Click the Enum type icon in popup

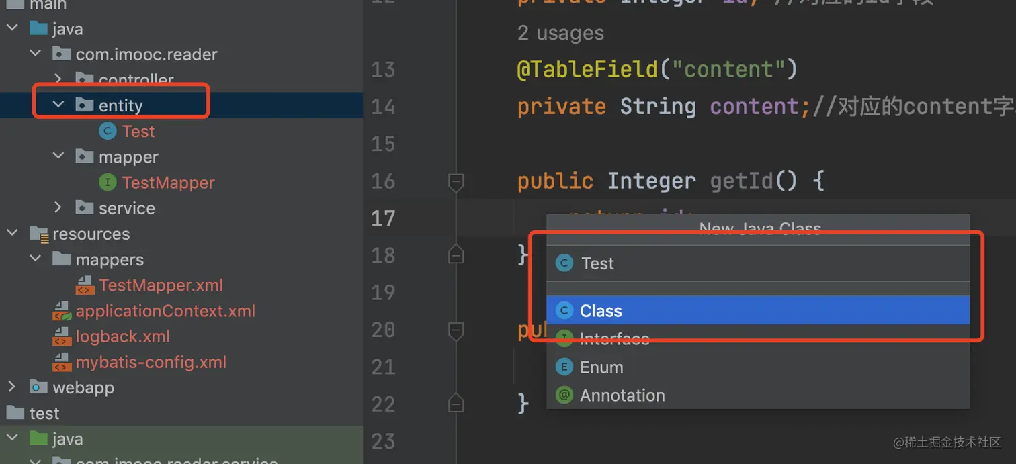click(x=564, y=367)
